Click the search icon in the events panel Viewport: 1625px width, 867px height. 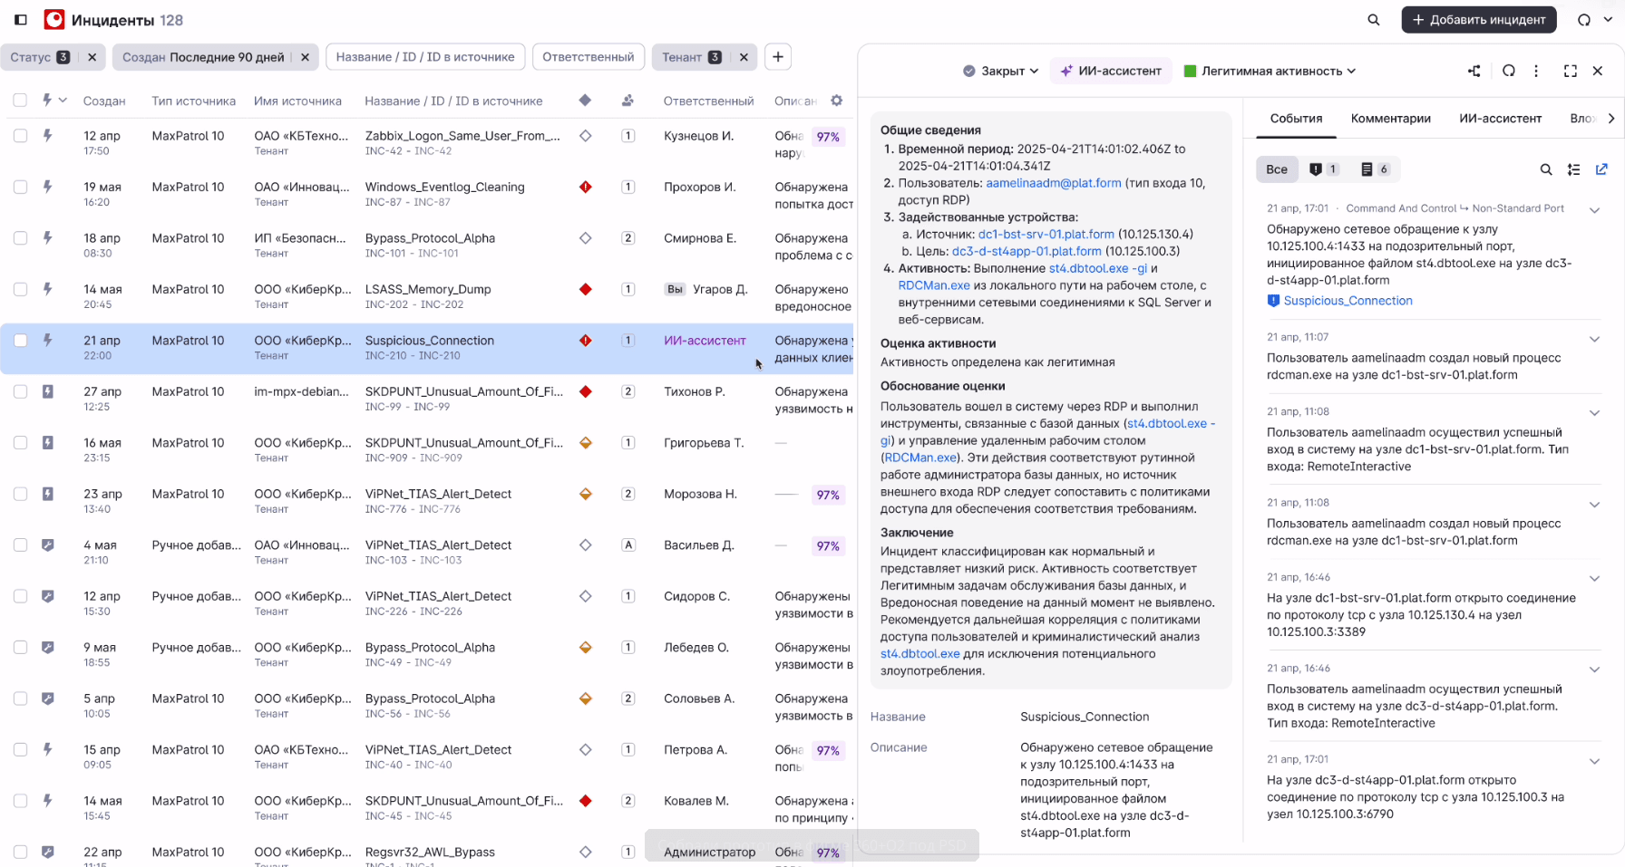coord(1545,169)
